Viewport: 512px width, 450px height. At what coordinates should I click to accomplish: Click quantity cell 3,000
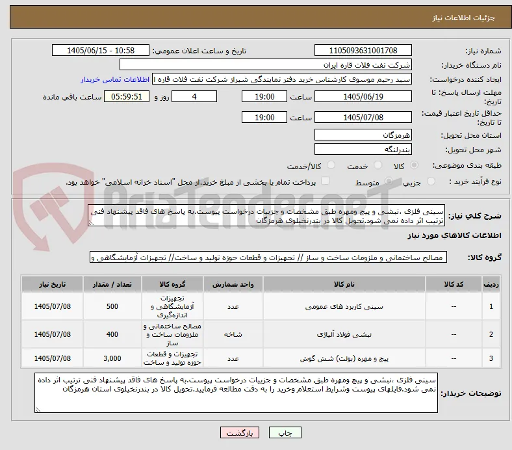112,358
